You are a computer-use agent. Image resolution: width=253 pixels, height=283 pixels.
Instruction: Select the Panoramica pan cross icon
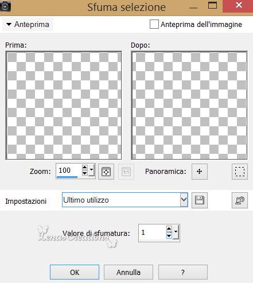pyautogui.click(x=200, y=172)
